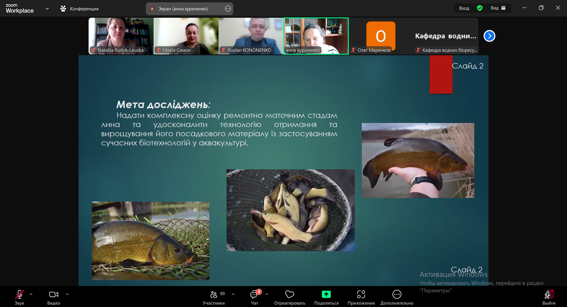Select the Экран (анна куриненко) screen share tab
The image size is (567, 307).
tap(190, 9)
